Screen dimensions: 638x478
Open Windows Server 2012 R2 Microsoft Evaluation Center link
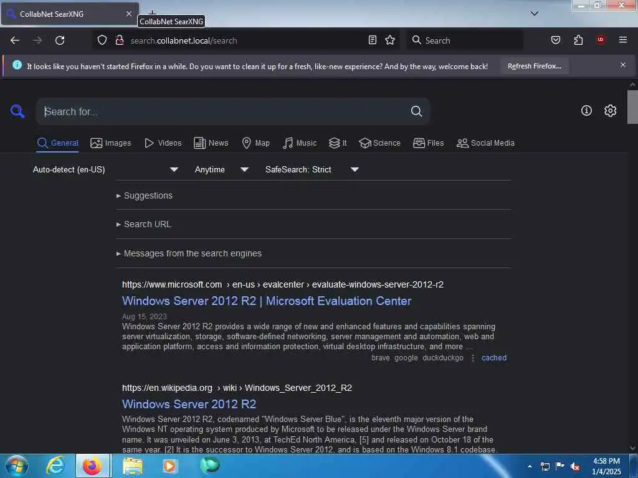267,301
